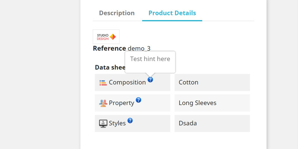Click the Styles feature label
Screen dimensions: 298x149
click(117, 123)
